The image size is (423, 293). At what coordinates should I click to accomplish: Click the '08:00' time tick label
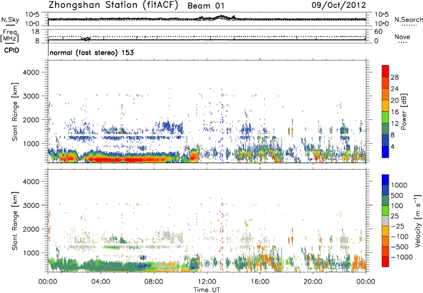[x=154, y=282]
